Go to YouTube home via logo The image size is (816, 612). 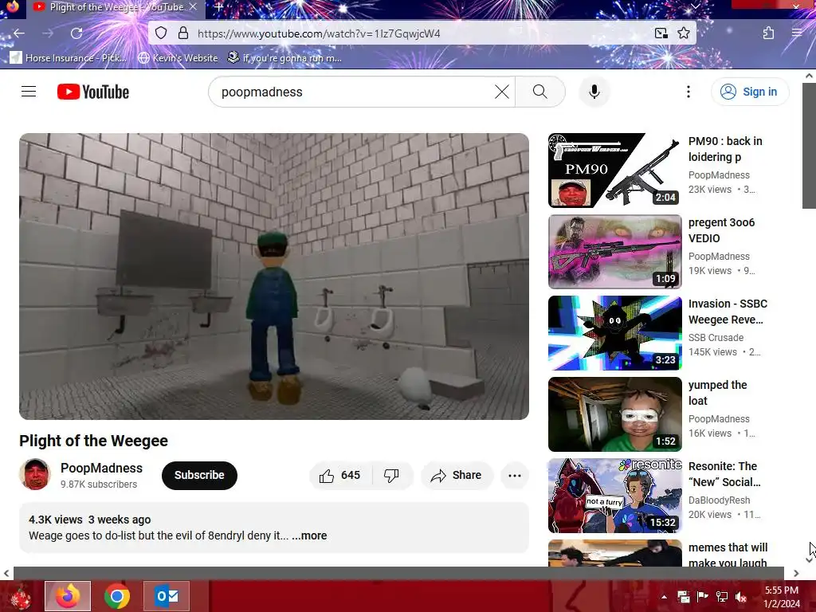click(x=93, y=92)
